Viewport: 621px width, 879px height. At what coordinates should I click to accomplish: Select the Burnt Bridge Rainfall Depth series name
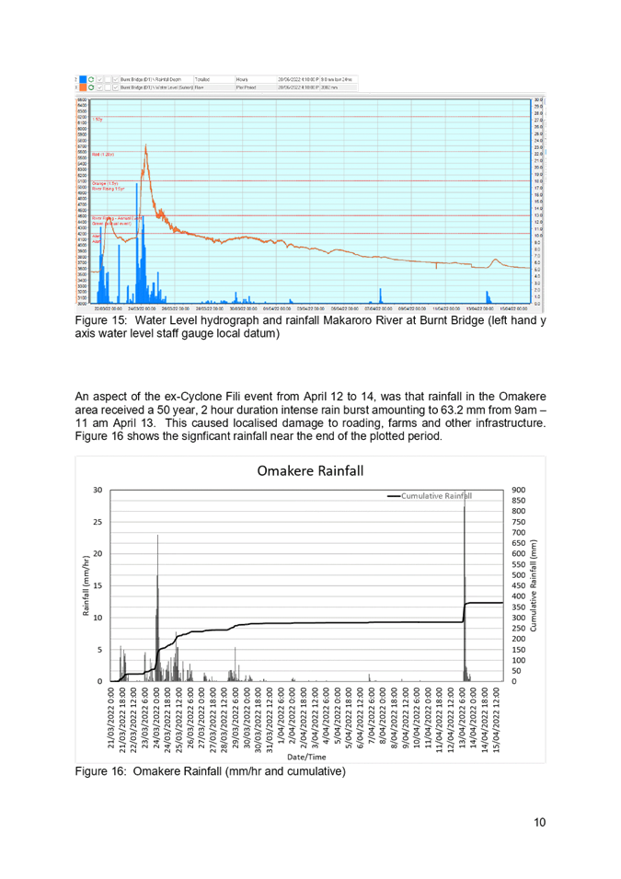click(x=151, y=79)
